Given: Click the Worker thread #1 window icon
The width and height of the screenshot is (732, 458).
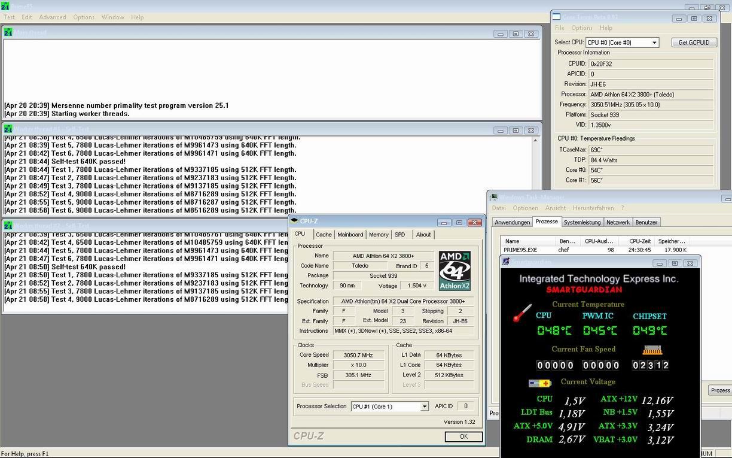Looking at the screenshot, I should click(x=8, y=129).
